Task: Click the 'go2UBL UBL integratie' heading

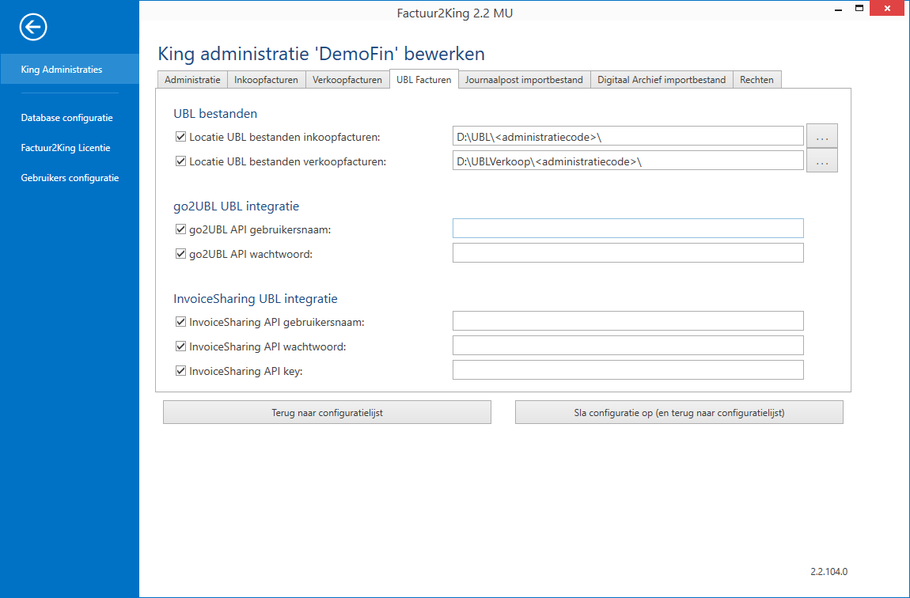Action: point(237,206)
